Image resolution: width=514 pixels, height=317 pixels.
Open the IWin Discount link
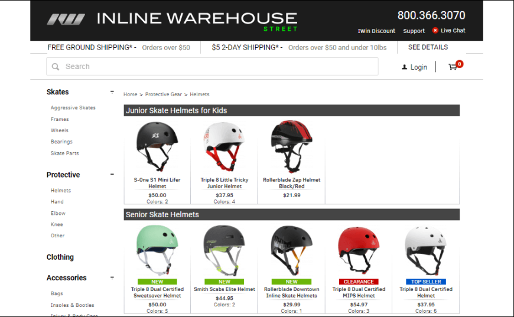[x=376, y=31]
